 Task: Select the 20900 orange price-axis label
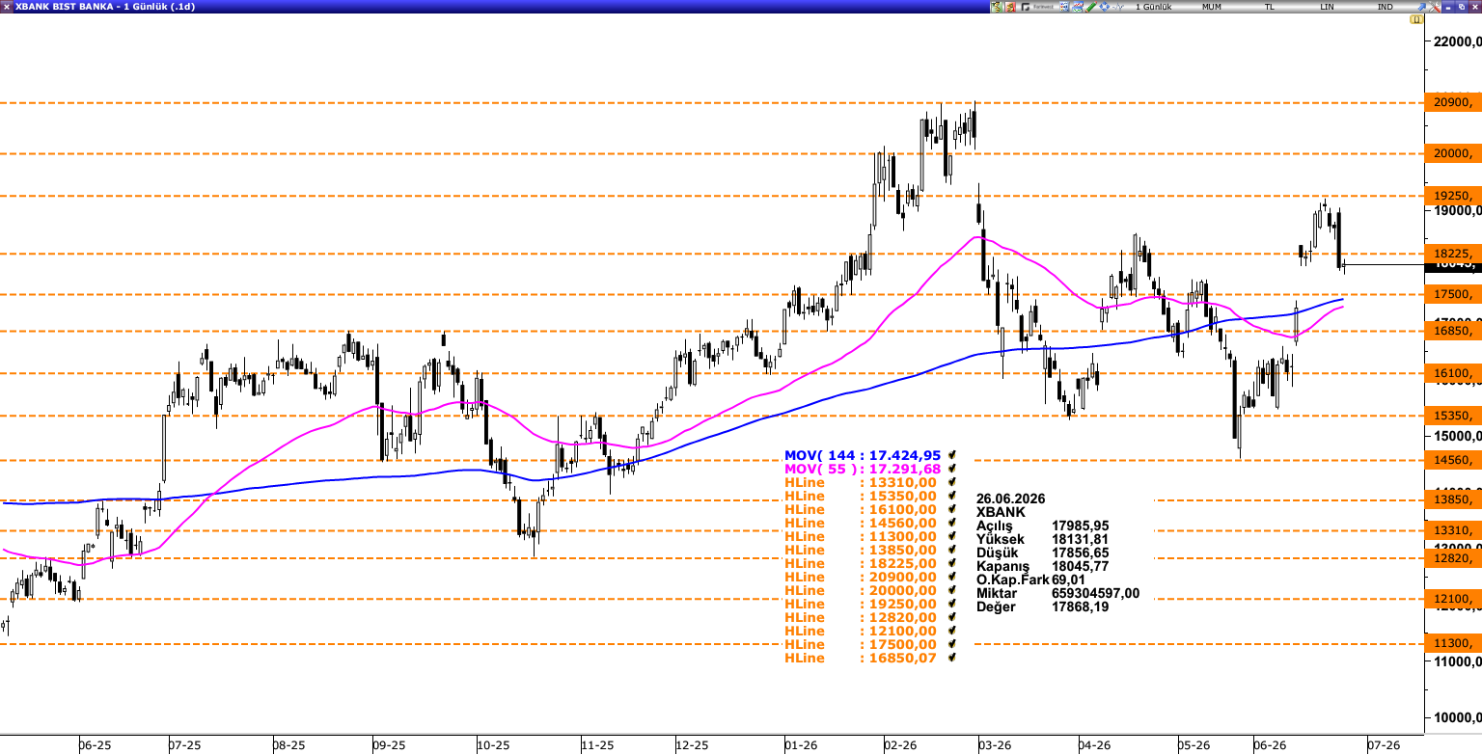pyautogui.click(x=1453, y=102)
